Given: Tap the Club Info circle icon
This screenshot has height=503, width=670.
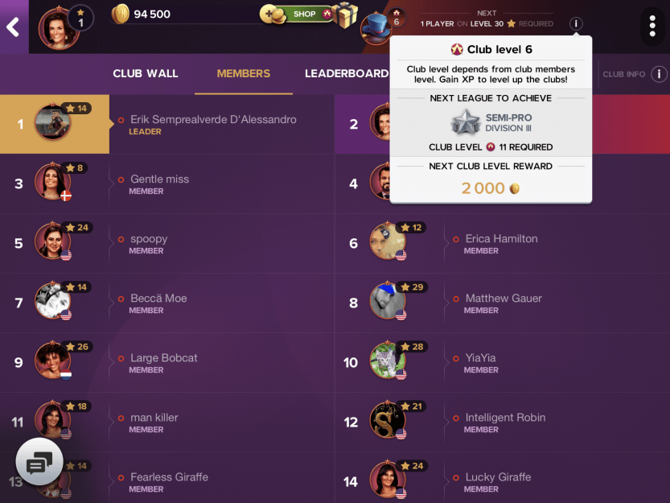Looking at the screenshot, I should click(x=659, y=74).
